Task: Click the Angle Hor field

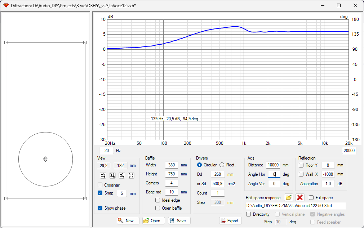Action: 274,174
